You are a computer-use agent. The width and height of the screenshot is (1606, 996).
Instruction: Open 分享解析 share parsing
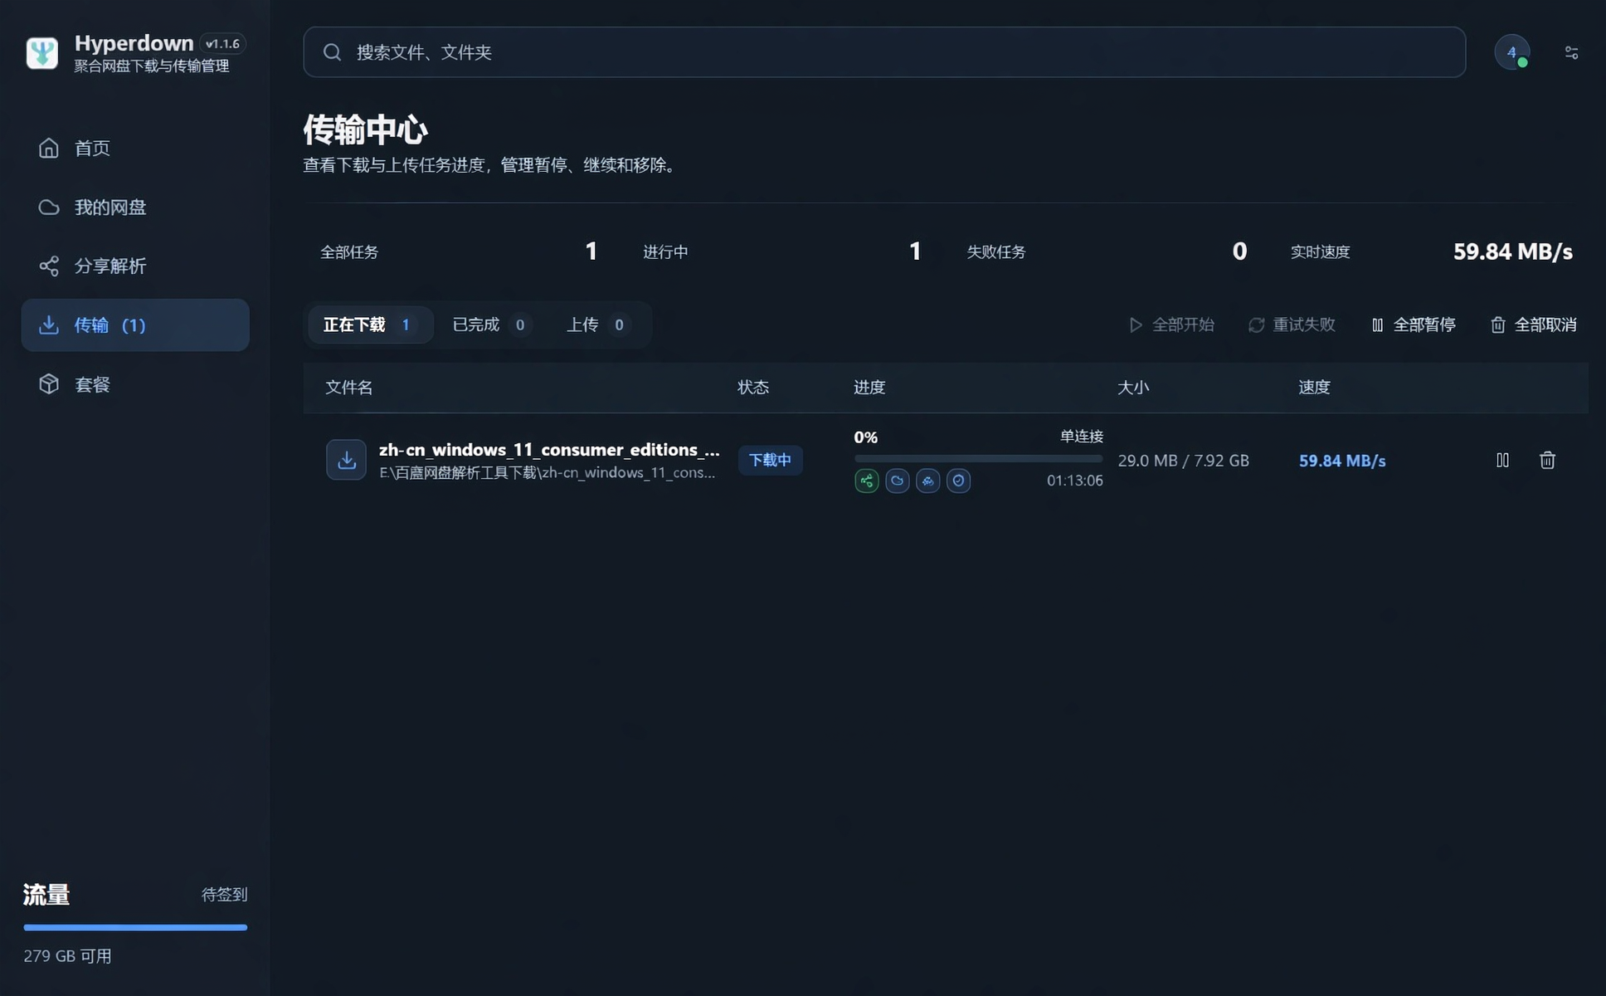(135, 266)
